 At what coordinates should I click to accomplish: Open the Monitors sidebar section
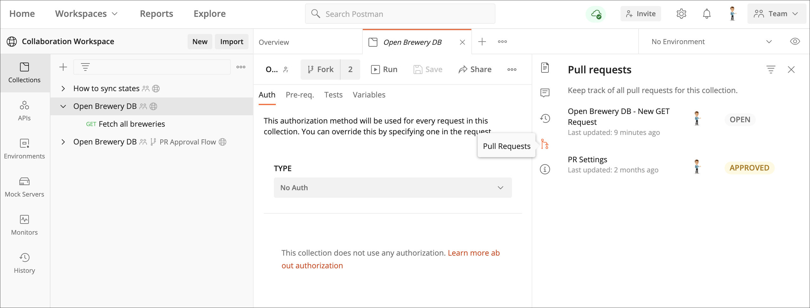24,225
